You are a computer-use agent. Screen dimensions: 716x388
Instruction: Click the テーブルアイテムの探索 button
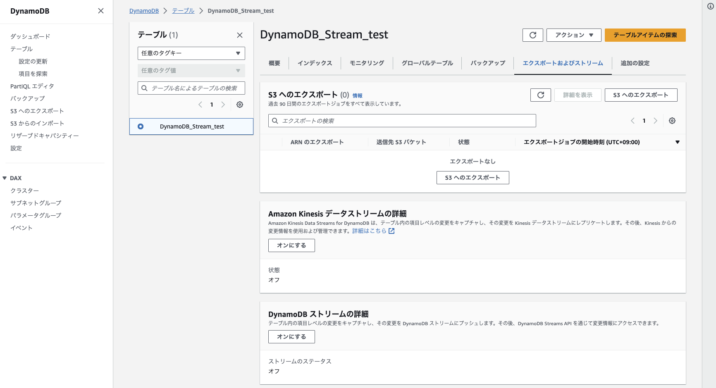click(x=645, y=35)
